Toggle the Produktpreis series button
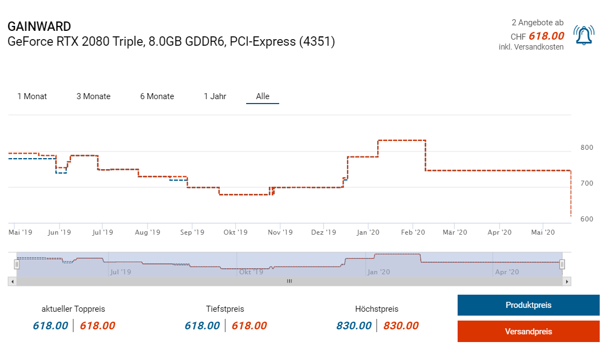Image resolution: width=603 pixels, height=347 pixels. pyautogui.click(x=529, y=305)
